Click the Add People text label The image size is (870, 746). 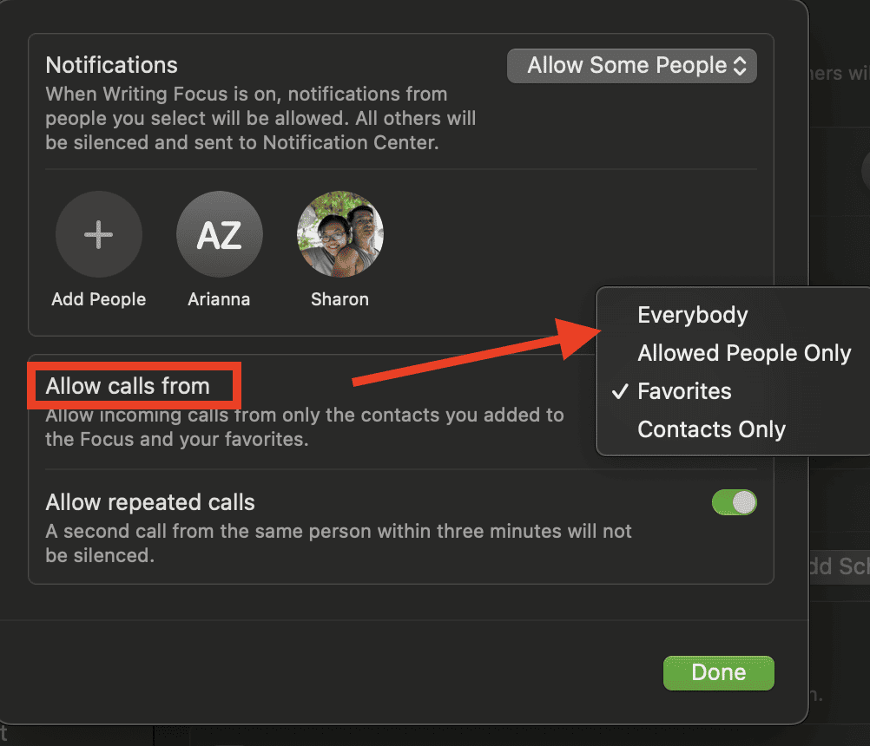coord(98,299)
